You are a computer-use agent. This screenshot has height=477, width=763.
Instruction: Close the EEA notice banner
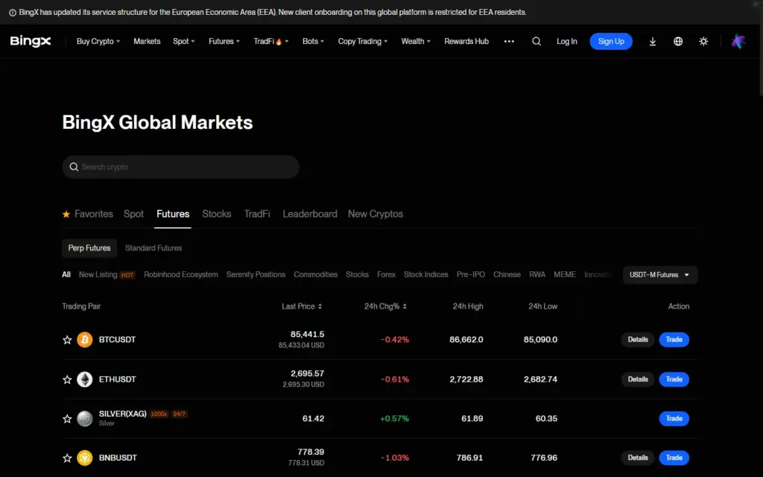756,4
